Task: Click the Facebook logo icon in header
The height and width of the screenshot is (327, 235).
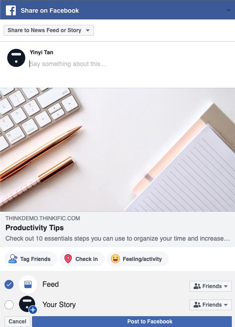Action: (x=11, y=10)
